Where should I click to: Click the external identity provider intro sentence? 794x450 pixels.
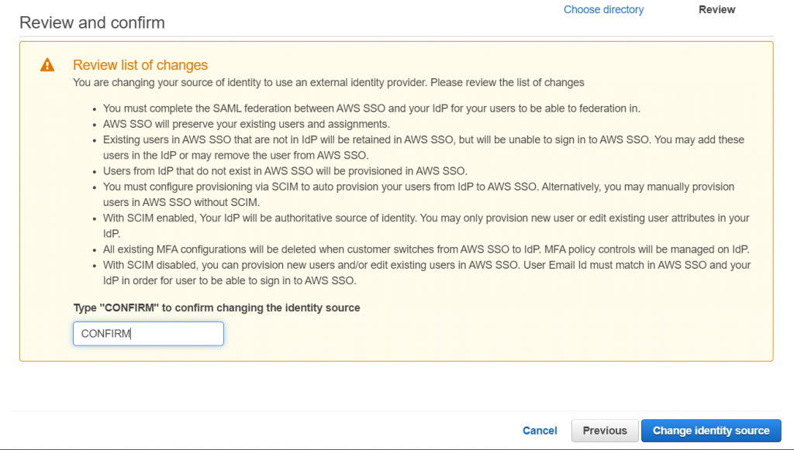[329, 82]
